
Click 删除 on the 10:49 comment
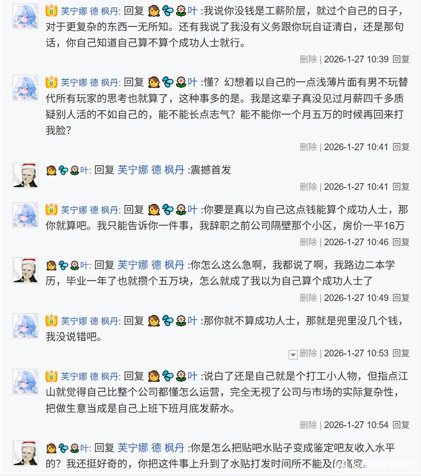click(x=308, y=298)
